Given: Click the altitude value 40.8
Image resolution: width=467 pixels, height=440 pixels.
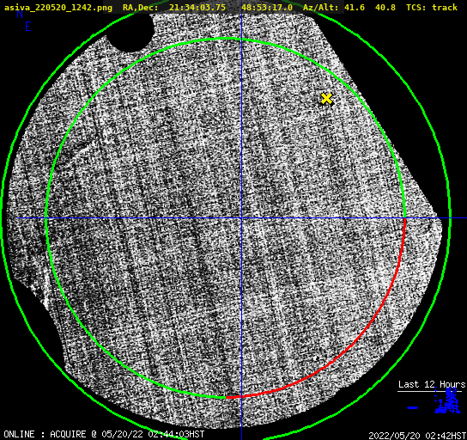Looking at the screenshot, I should click(385, 8).
